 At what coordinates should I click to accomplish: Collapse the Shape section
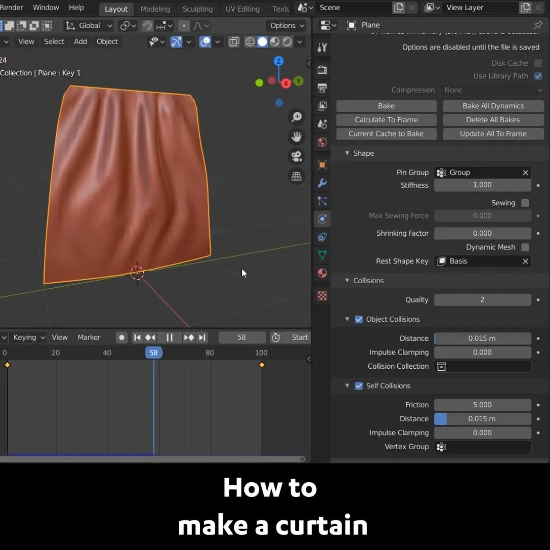pos(347,153)
